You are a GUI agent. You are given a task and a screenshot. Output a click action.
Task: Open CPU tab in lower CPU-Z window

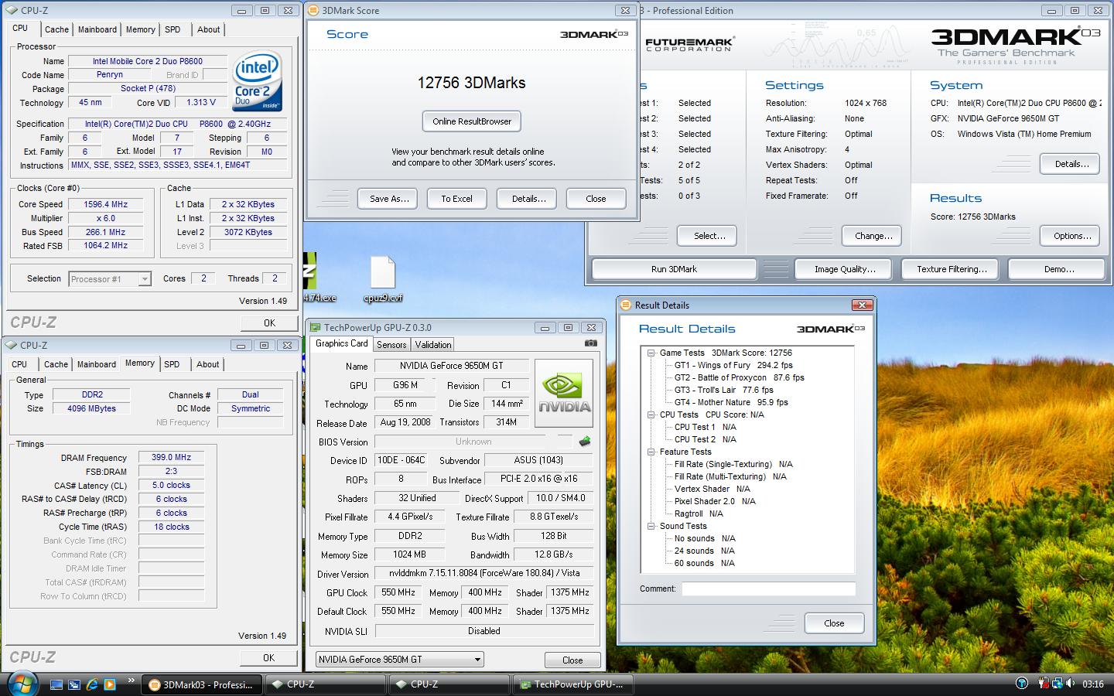click(x=19, y=364)
